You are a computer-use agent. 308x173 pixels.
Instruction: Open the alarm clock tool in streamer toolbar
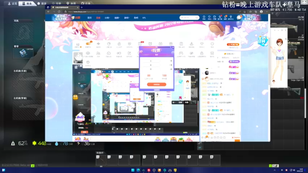coord(150,44)
